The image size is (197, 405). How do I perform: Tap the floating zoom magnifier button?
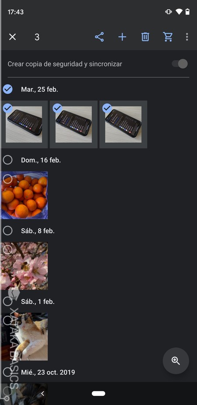tap(176, 361)
